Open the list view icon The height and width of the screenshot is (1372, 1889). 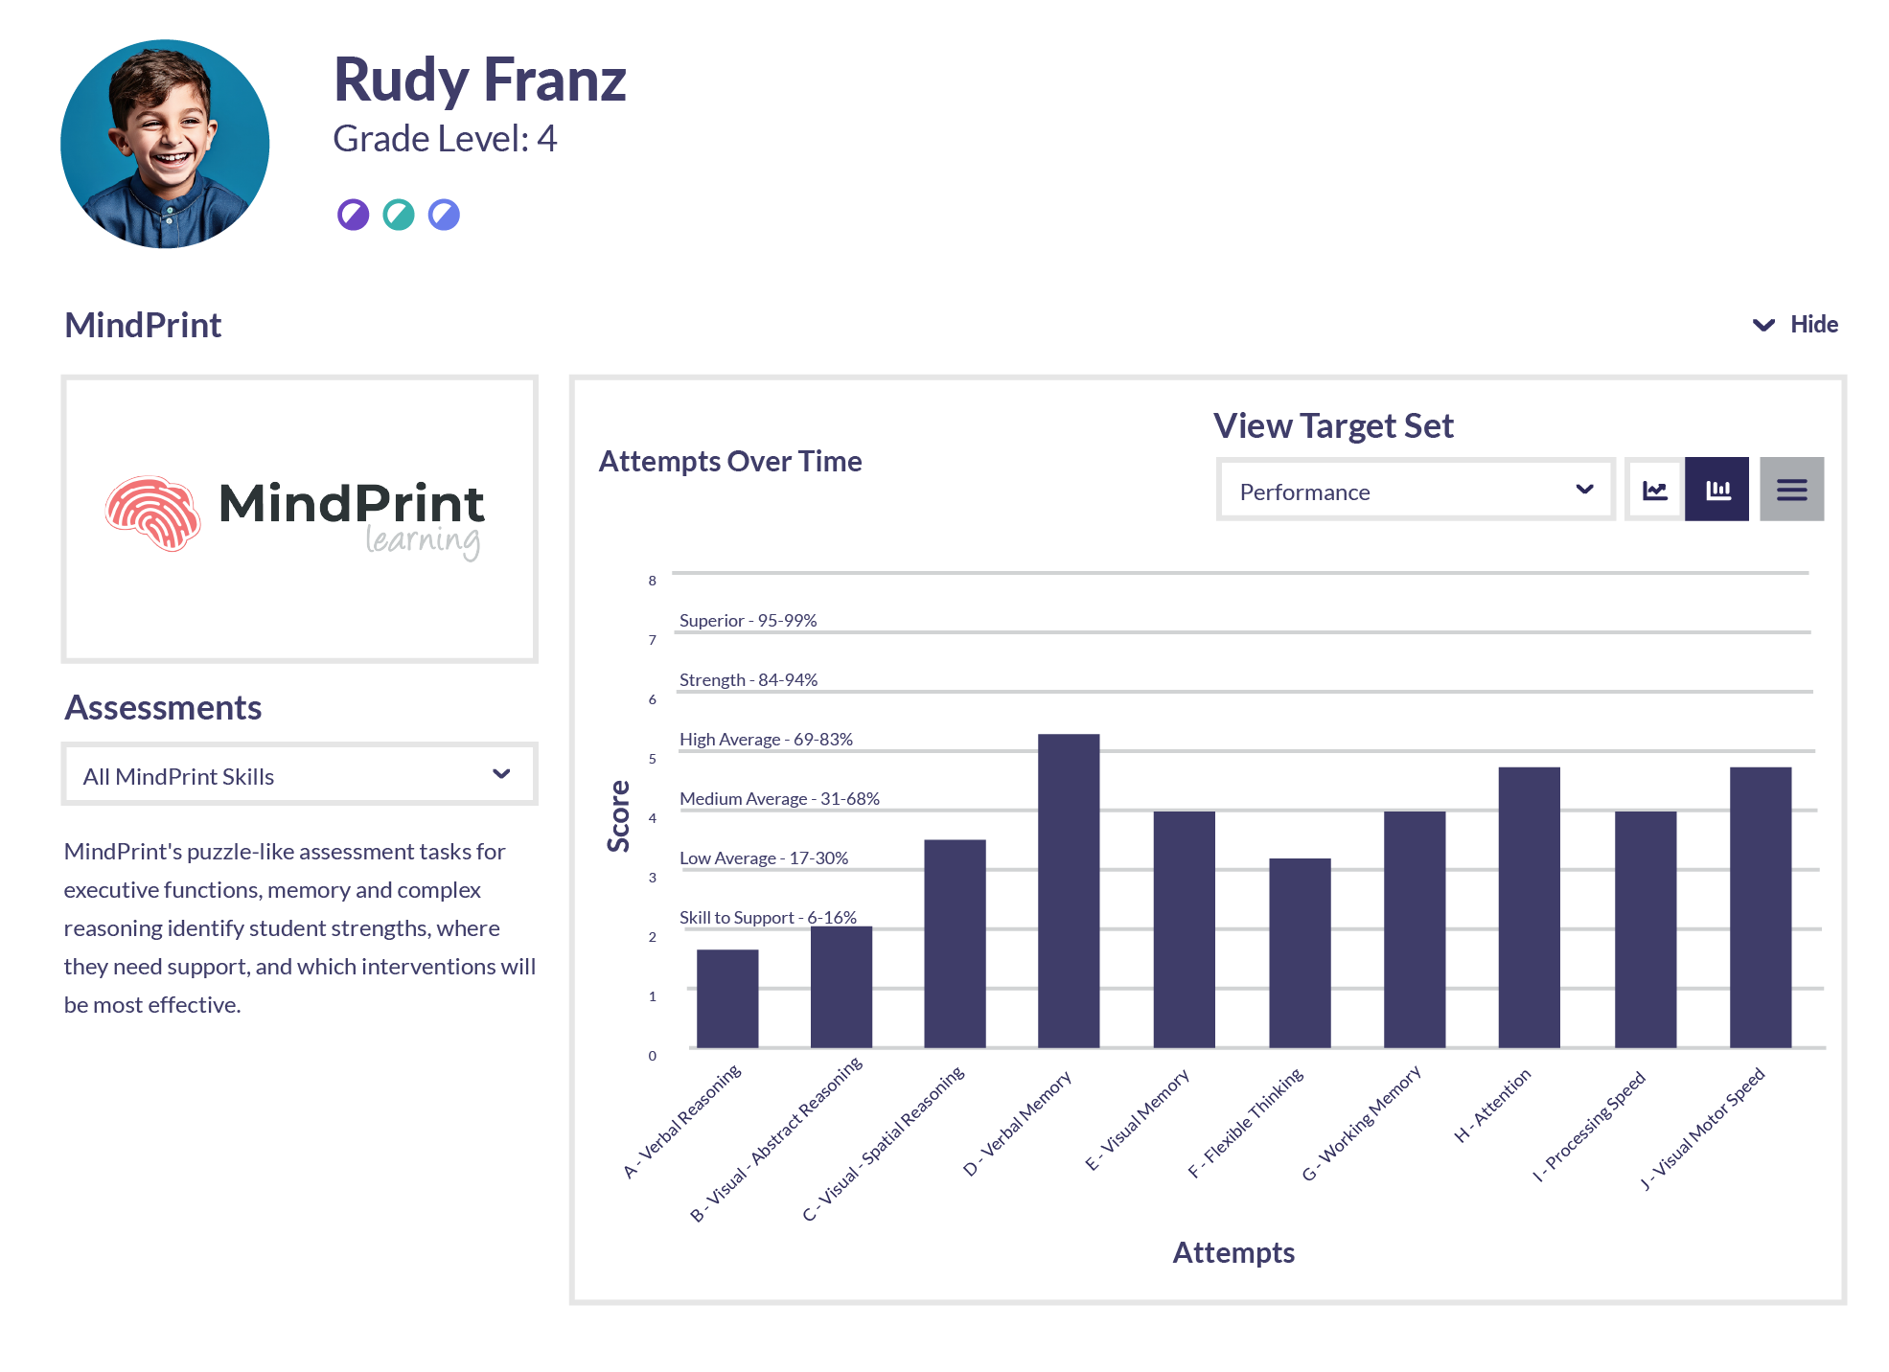point(1791,490)
